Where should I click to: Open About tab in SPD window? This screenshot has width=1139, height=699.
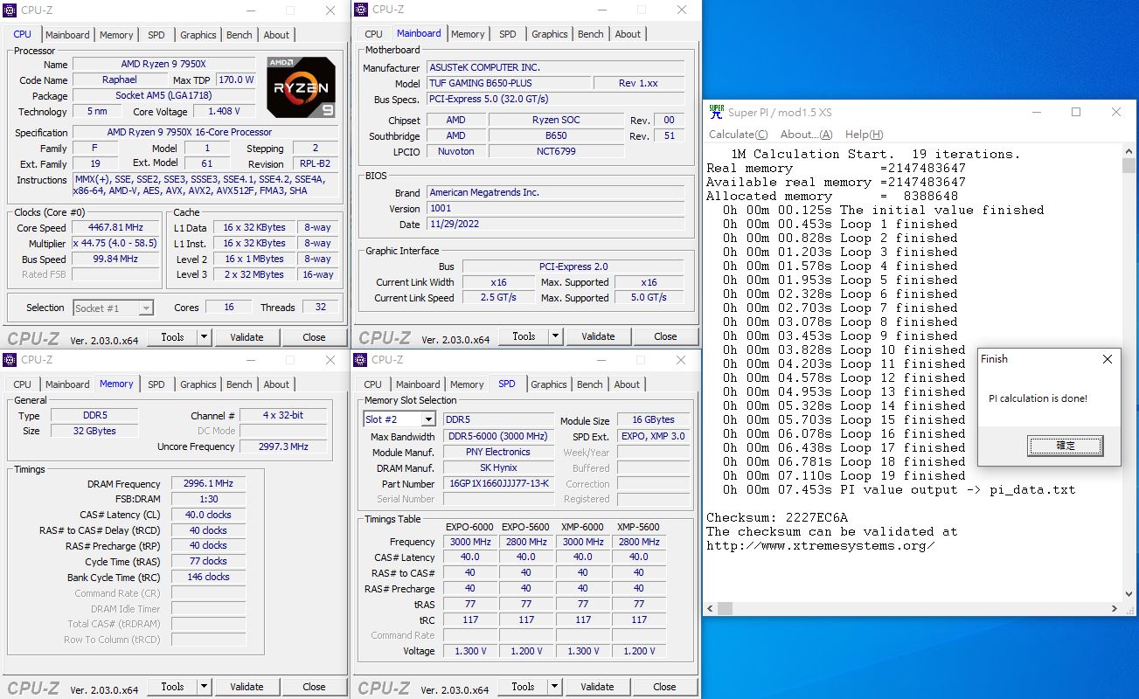coord(627,384)
